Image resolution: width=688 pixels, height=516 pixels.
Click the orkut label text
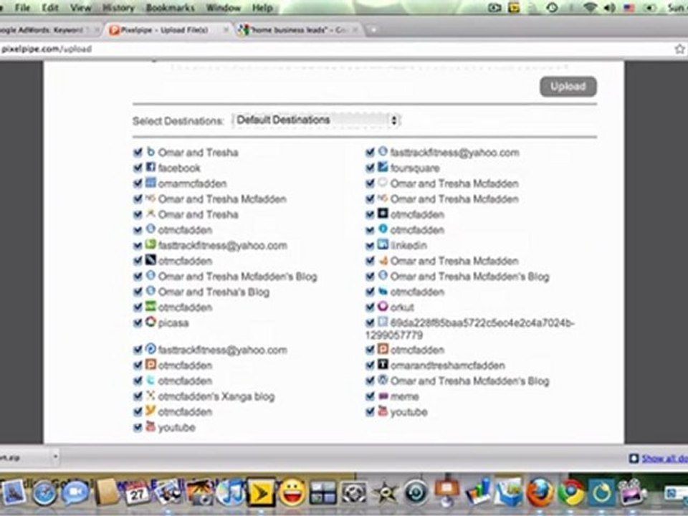pyautogui.click(x=402, y=307)
